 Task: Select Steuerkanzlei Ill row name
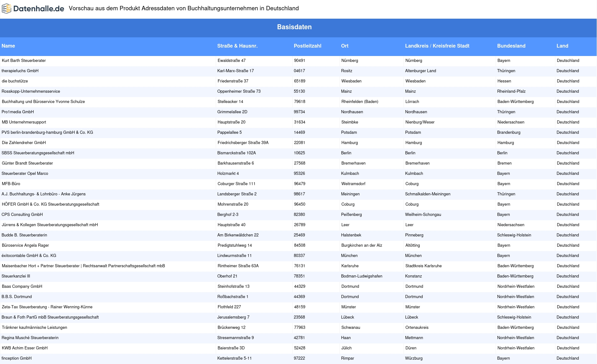point(16,276)
